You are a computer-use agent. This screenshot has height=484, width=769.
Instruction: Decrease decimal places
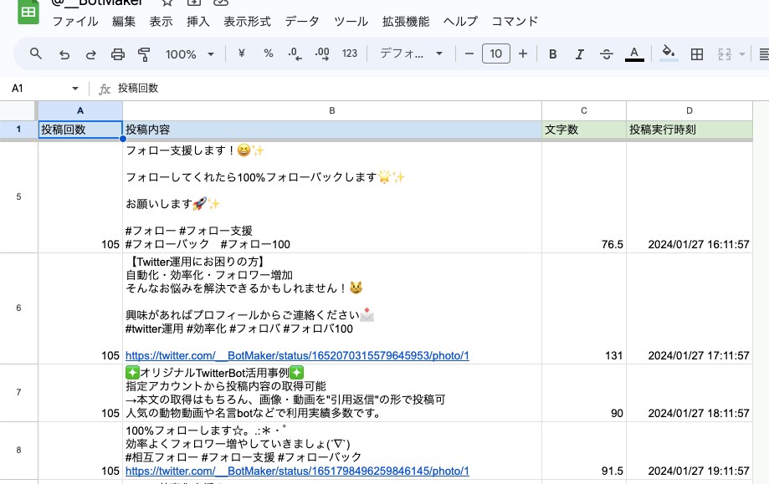(295, 53)
